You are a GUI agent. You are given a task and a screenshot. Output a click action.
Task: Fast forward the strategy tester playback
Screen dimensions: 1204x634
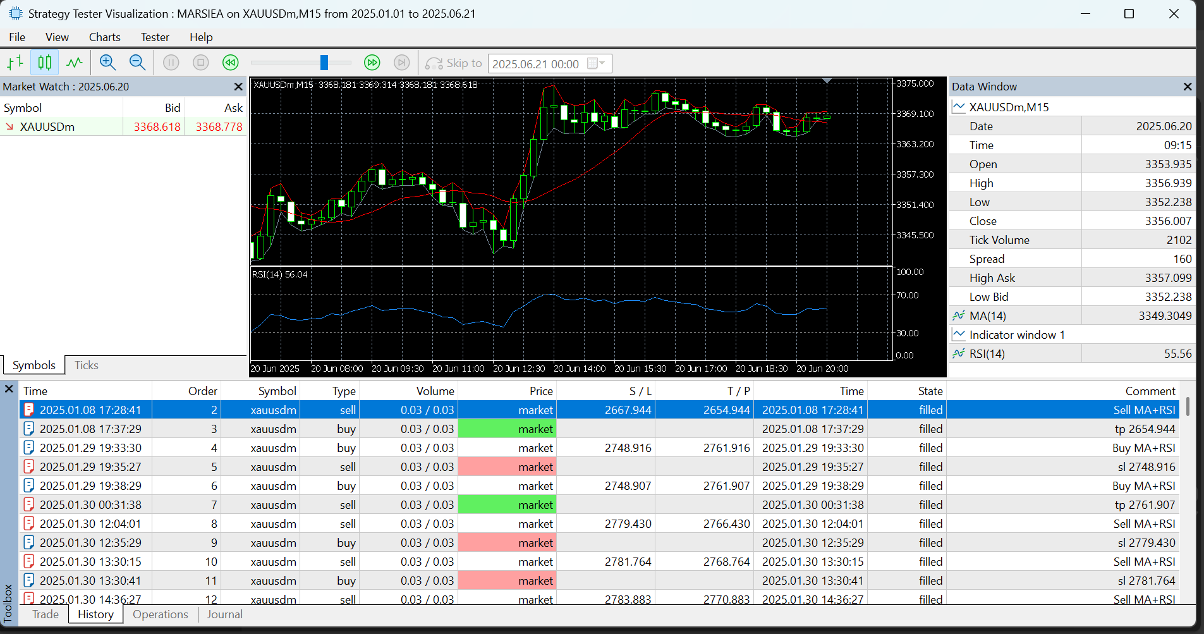372,62
